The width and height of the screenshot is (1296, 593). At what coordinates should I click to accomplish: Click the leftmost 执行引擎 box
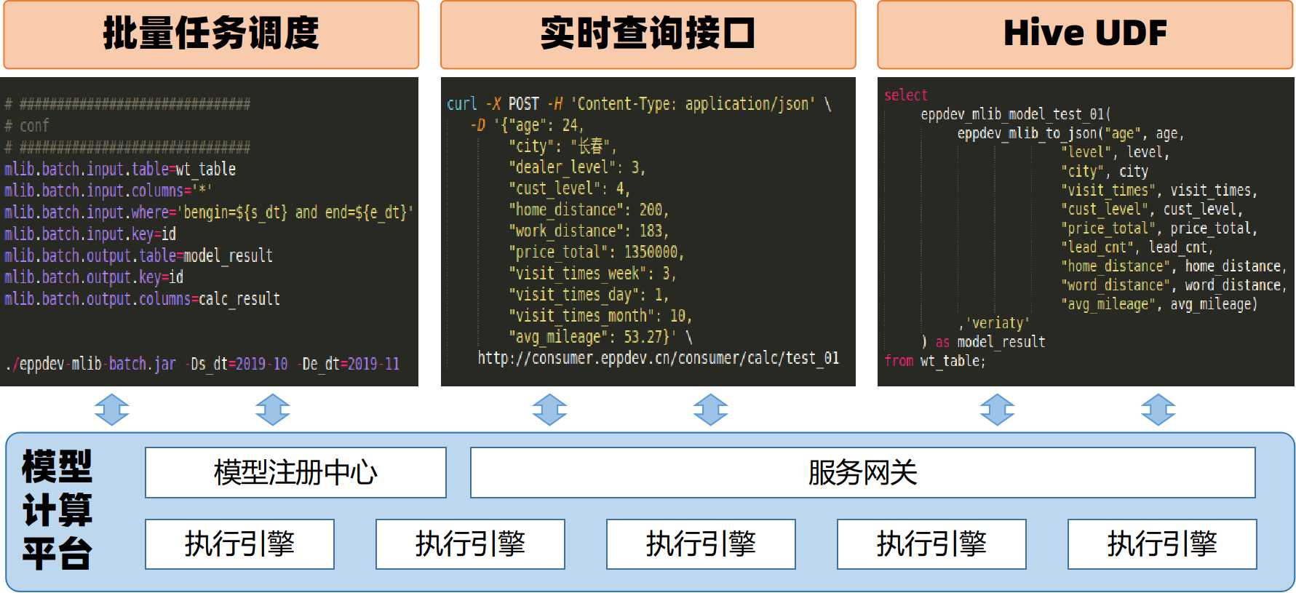(239, 544)
